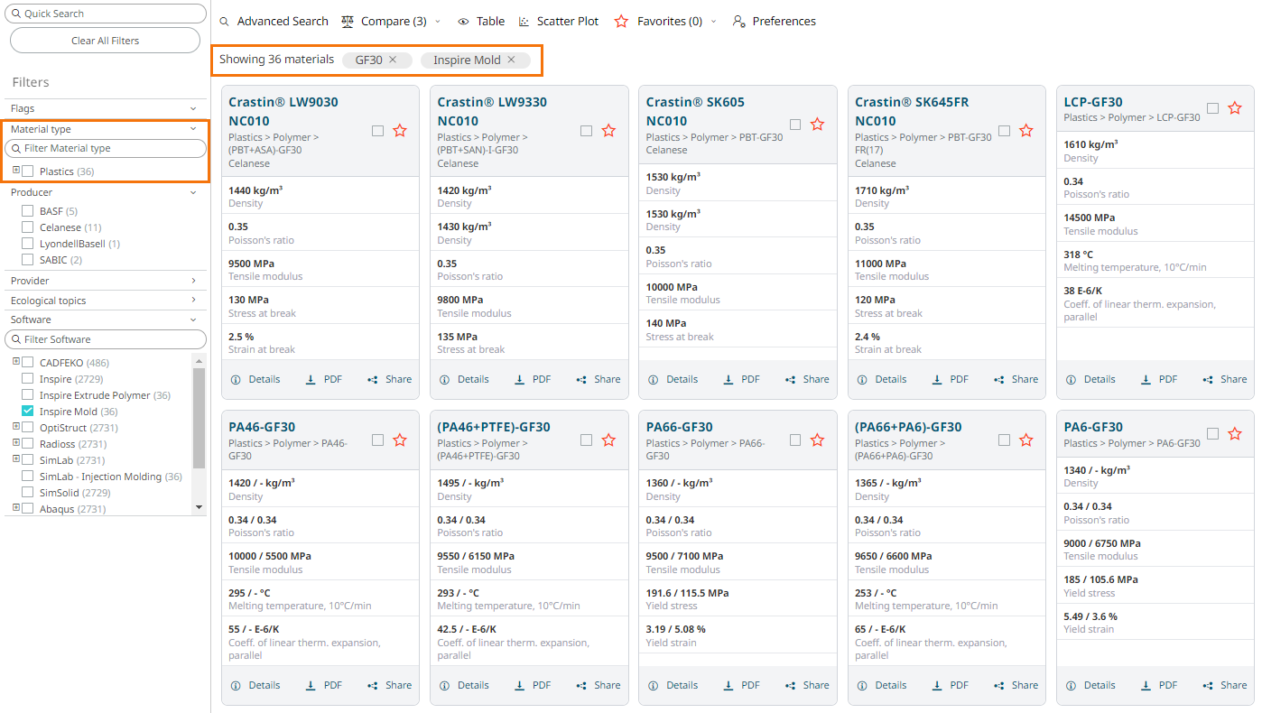Expand the CADFEKO software node
Image resolution: width=1262 pixels, height=713 pixels.
16,362
